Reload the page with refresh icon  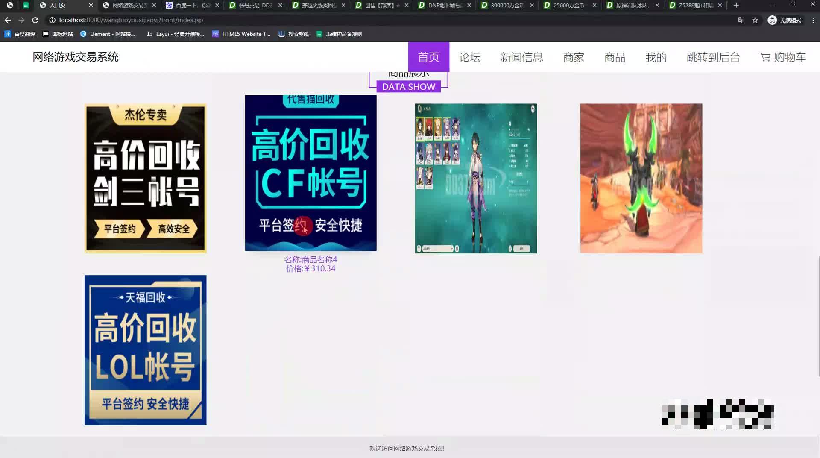coord(35,20)
